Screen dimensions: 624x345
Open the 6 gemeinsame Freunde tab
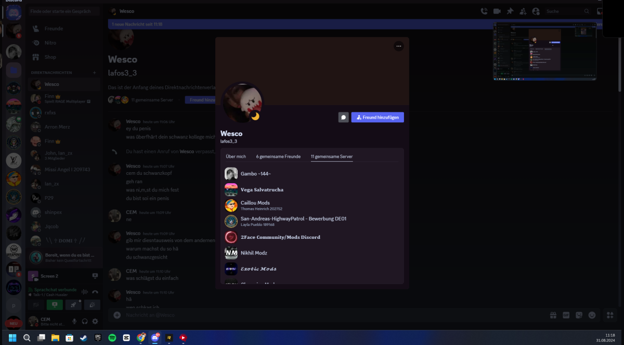tap(278, 156)
